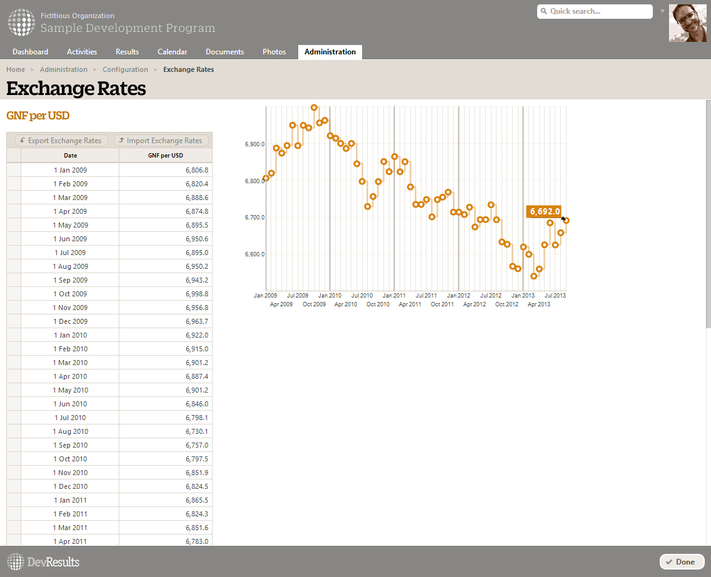Click the magnifier icon in Quick search
The height and width of the screenshot is (577, 711).
pyautogui.click(x=543, y=11)
